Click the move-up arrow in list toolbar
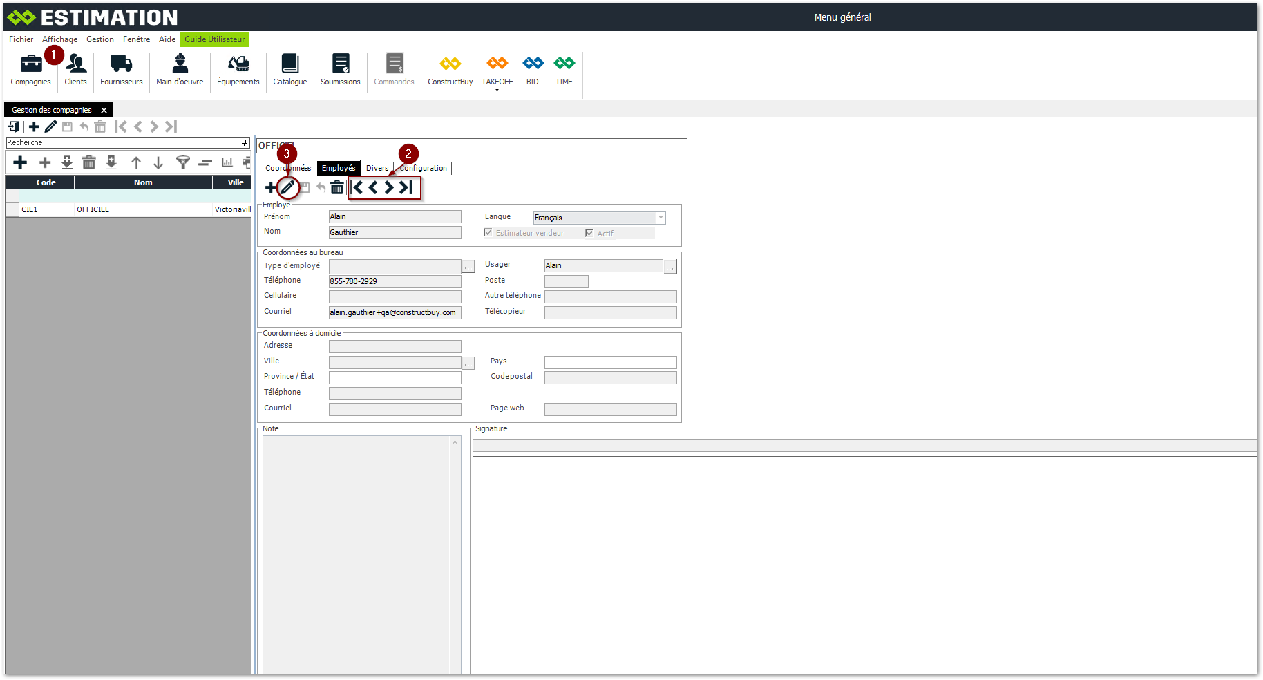Screen dimensions: 1263x680 coord(136,162)
